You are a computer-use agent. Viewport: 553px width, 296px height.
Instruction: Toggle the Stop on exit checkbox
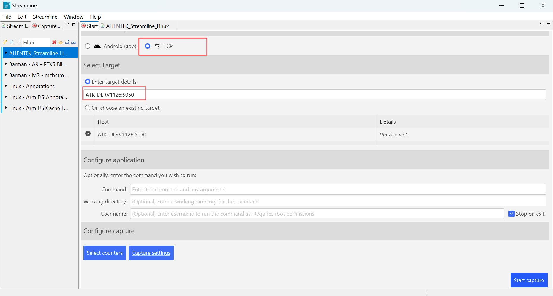click(511, 214)
